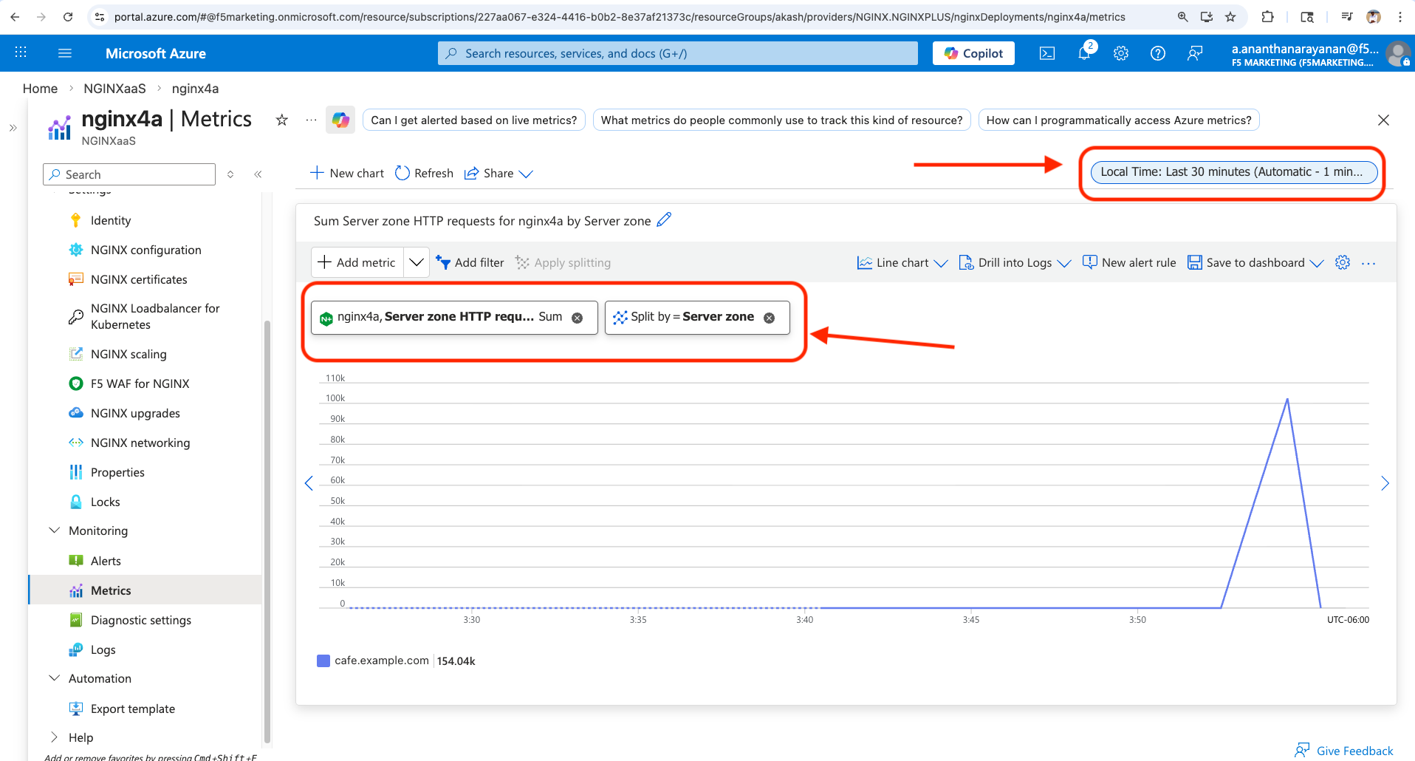The height and width of the screenshot is (761, 1415).
Task: Click New chart button
Action: point(347,173)
